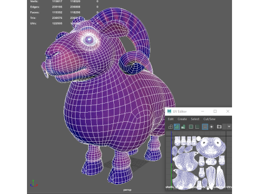Open the Select menu in UV Editor

[195, 119]
